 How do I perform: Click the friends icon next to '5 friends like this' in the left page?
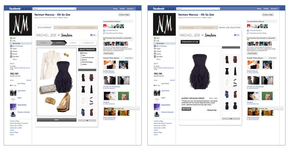tap(104, 30)
